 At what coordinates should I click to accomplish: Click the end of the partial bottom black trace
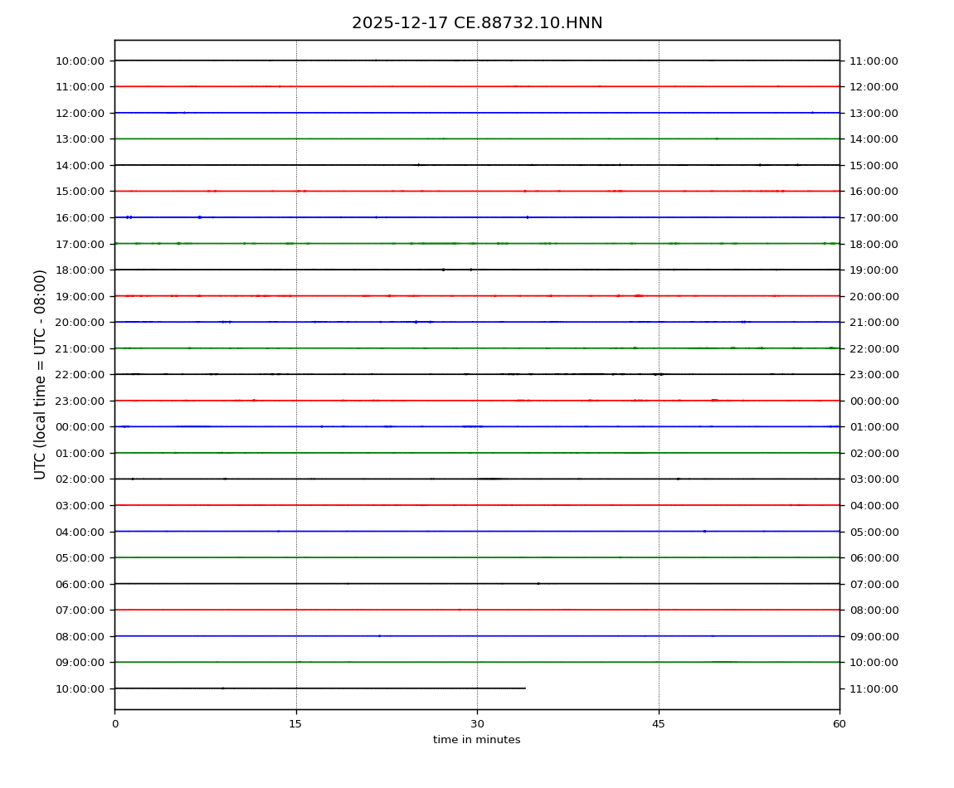click(525, 688)
